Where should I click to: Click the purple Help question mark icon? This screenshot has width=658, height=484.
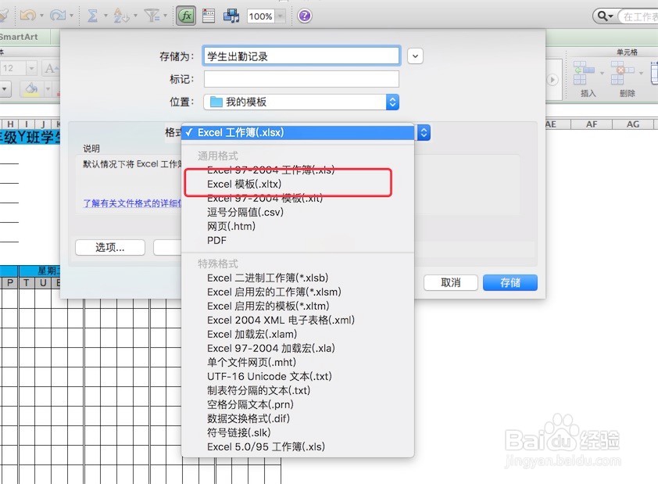click(x=305, y=16)
